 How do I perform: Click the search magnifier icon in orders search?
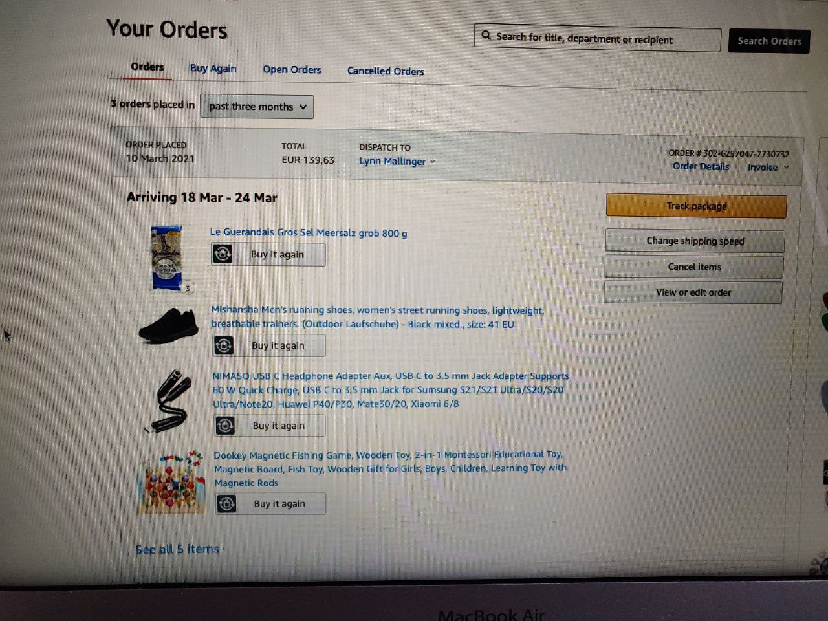pyautogui.click(x=486, y=36)
